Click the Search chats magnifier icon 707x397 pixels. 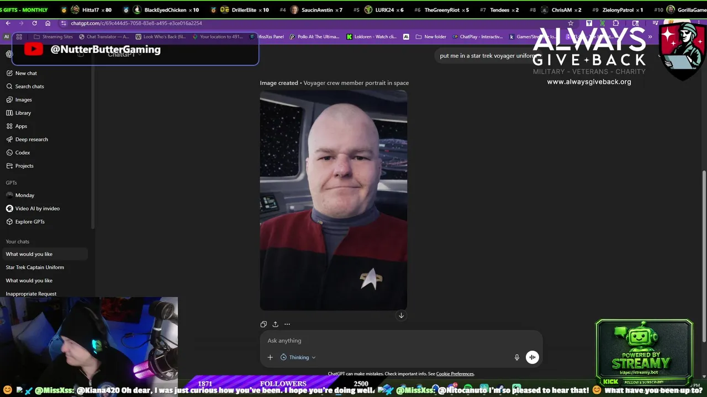[9, 87]
